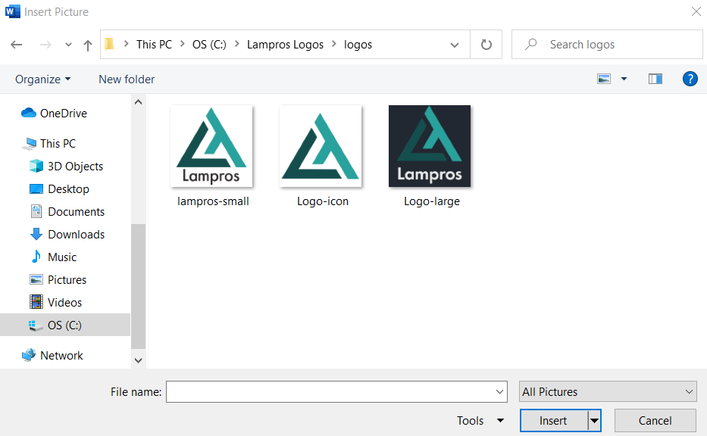The width and height of the screenshot is (707, 436).
Task: Open Help with the question mark icon
Action: 690,79
